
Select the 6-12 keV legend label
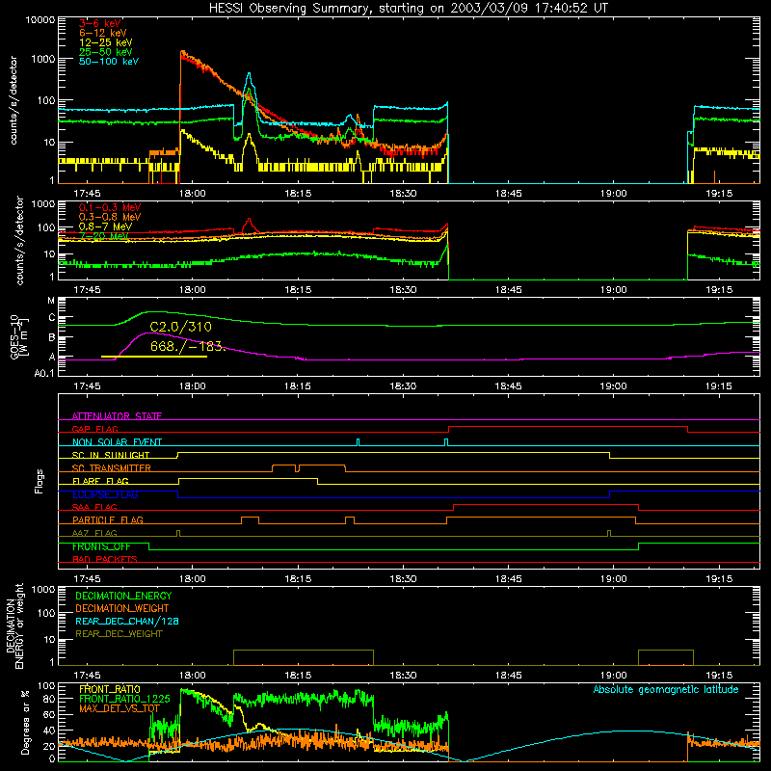point(103,33)
